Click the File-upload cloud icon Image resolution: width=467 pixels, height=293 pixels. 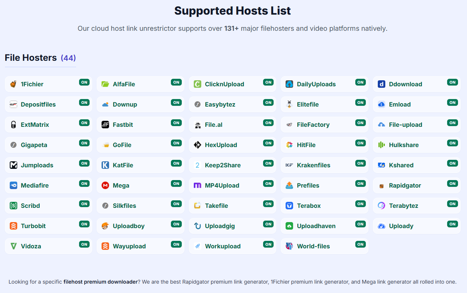[x=382, y=125]
